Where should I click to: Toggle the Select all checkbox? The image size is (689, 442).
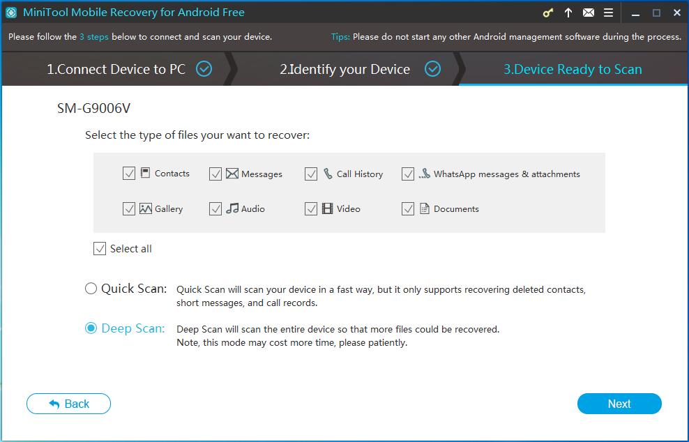click(100, 249)
